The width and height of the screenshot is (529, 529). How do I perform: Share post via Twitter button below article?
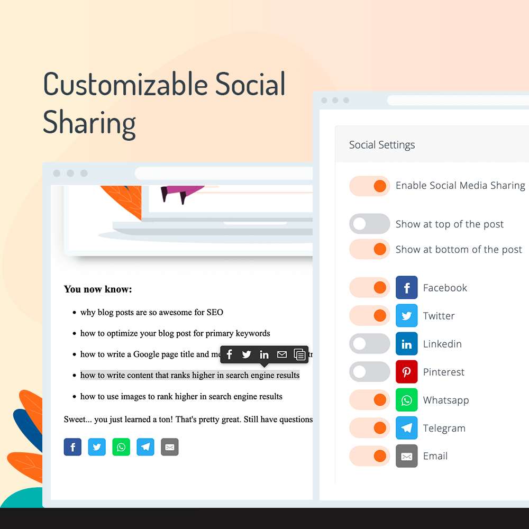(x=97, y=446)
